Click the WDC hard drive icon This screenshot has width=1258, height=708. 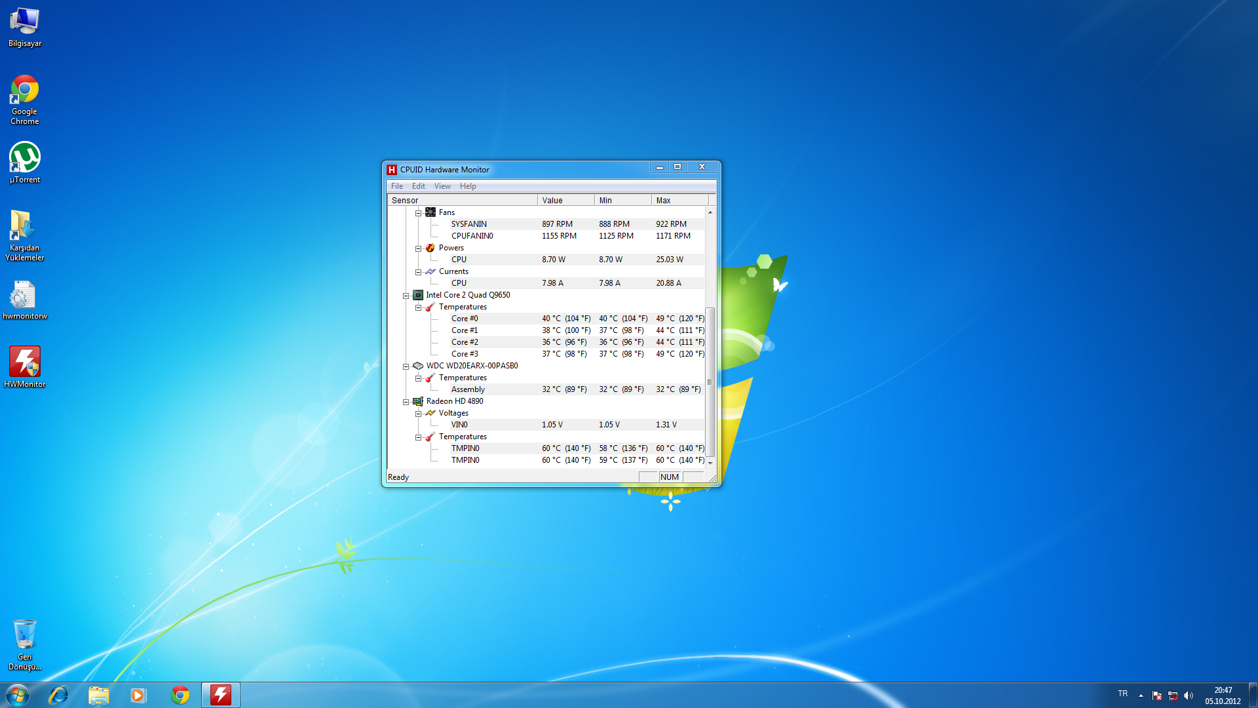(x=418, y=366)
